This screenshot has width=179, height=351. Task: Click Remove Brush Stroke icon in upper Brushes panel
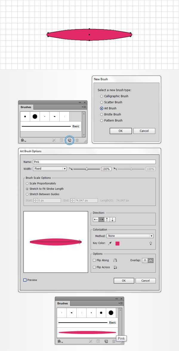pyautogui.click(x=54, y=140)
